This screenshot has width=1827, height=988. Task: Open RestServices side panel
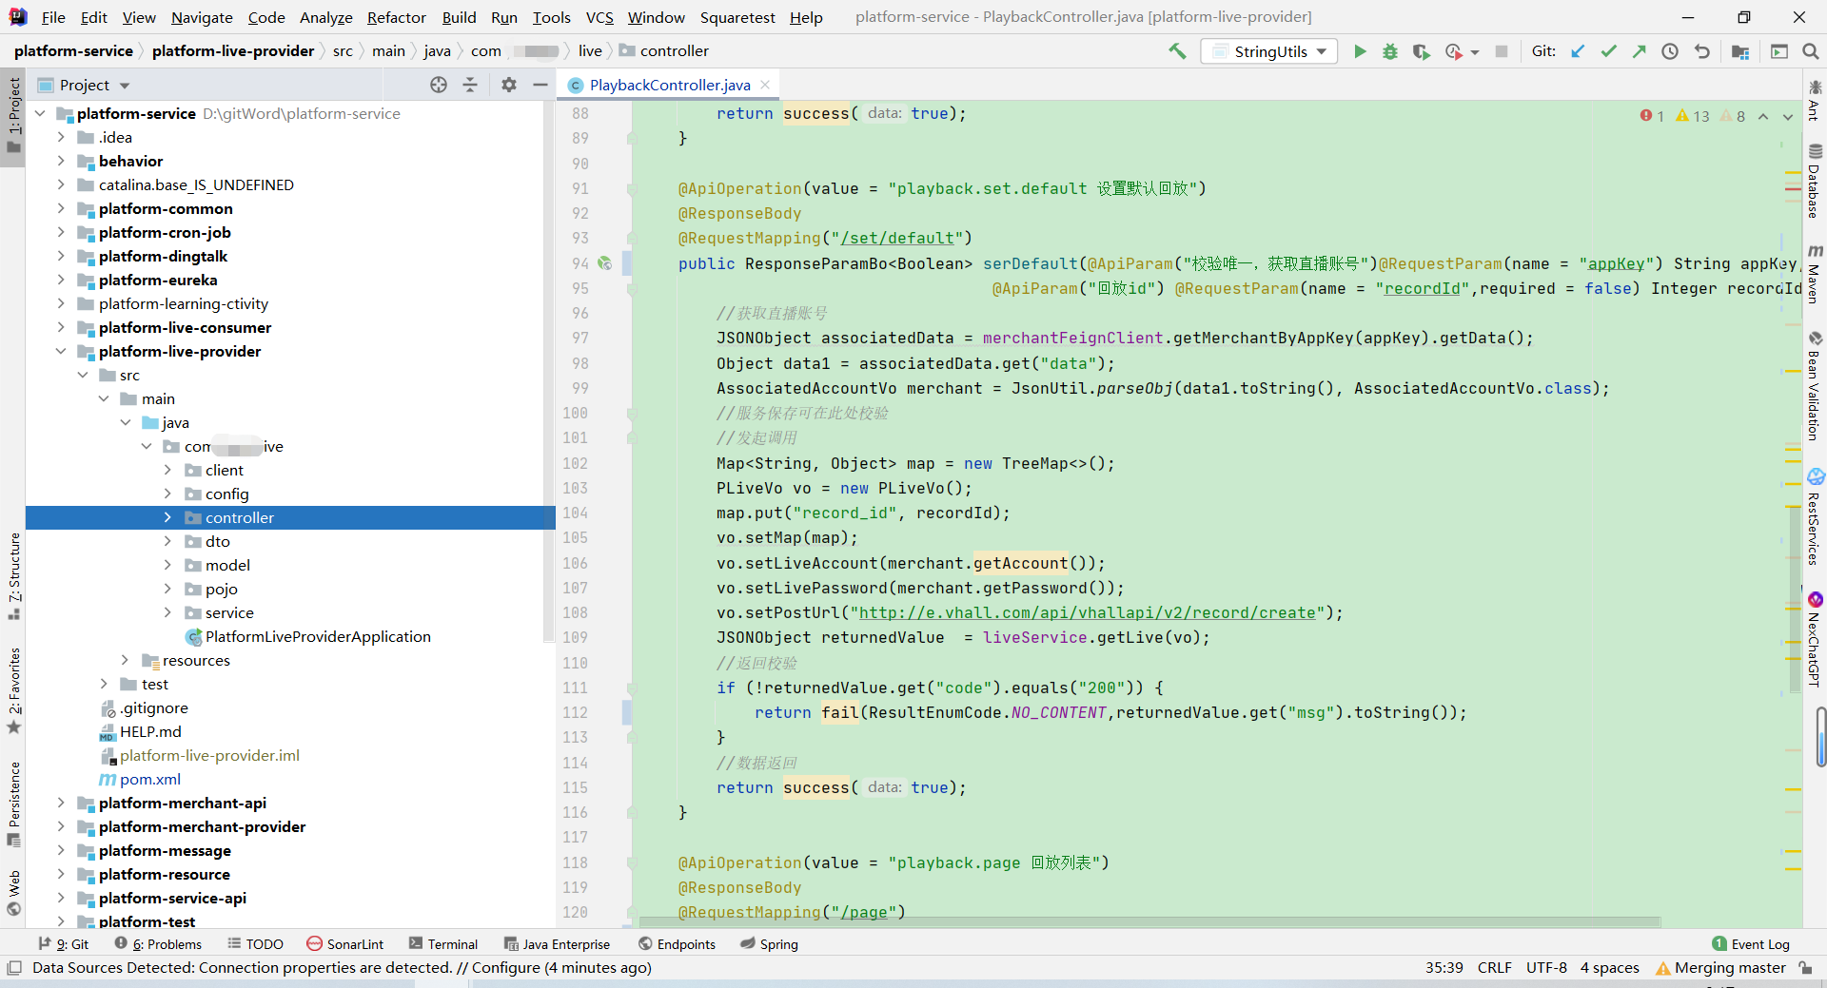1815,517
